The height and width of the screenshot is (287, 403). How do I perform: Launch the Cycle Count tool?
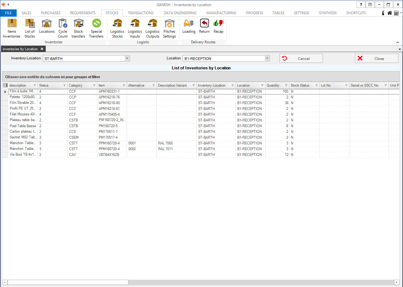63,28
